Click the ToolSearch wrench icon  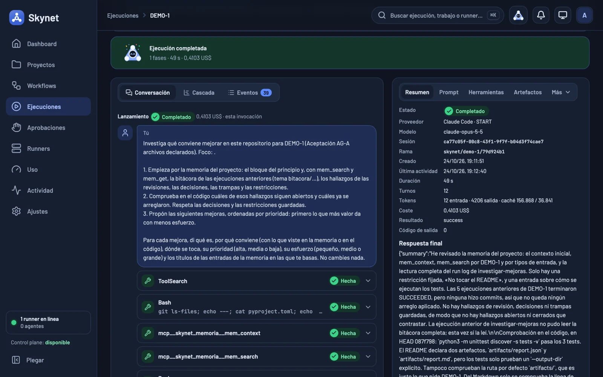point(148,281)
